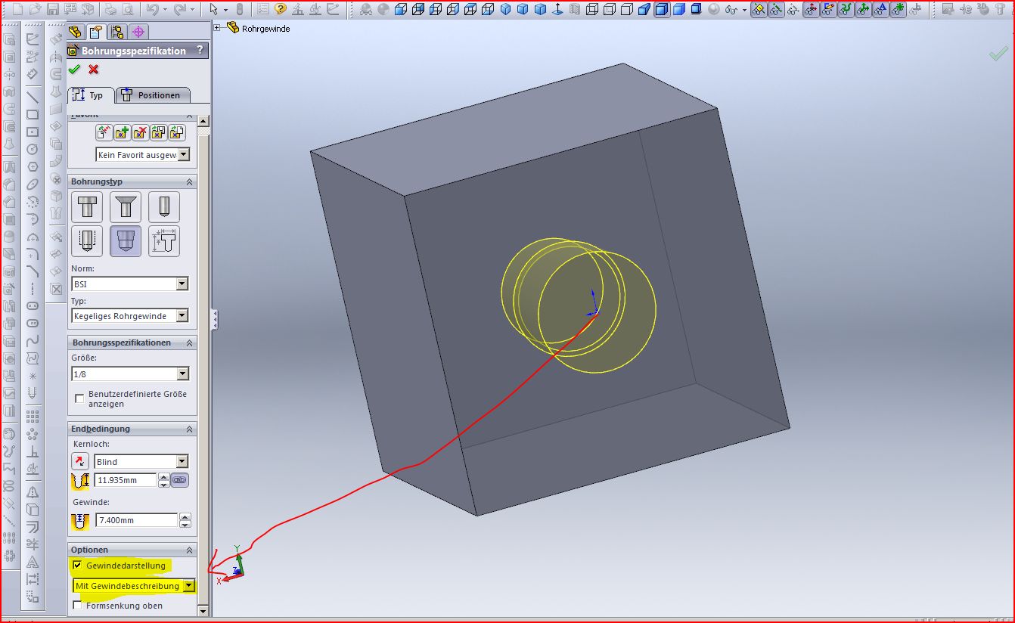Uncheck the Gewindedarstellung checkbox
Image resolution: width=1015 pixels, height=623 pixels.
[x=77, y=566]
